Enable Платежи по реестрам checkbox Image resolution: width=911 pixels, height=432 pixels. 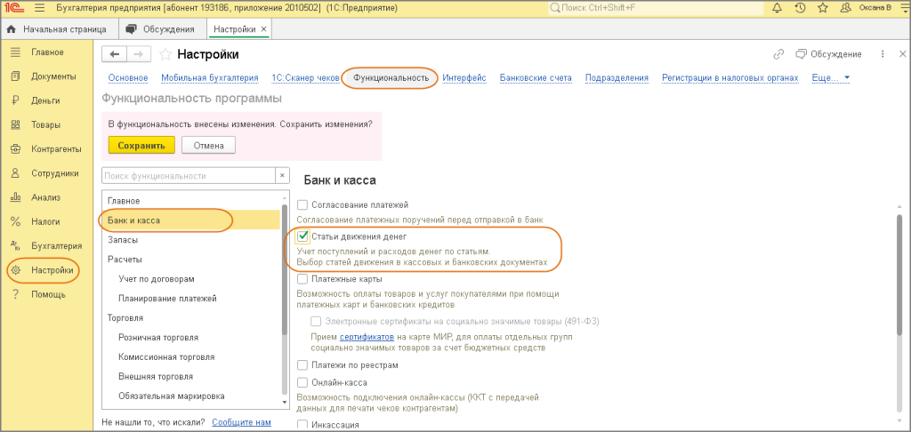pos(302,365)
